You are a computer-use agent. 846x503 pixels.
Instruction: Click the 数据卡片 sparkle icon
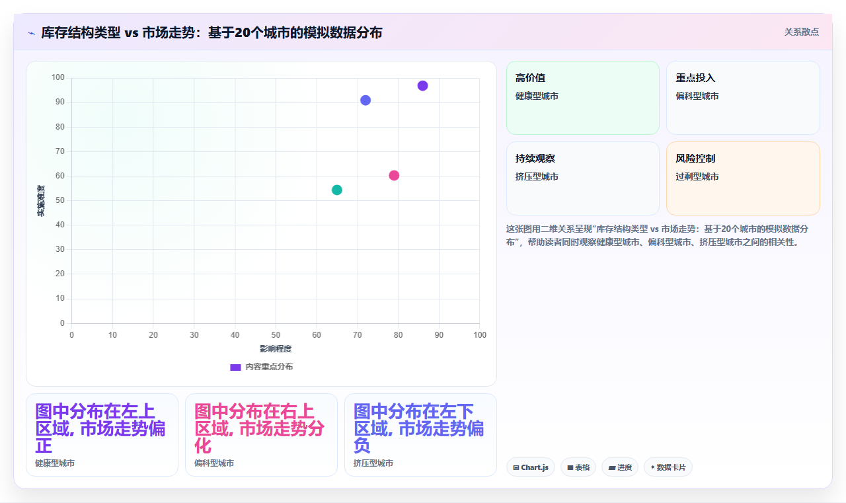652,467
